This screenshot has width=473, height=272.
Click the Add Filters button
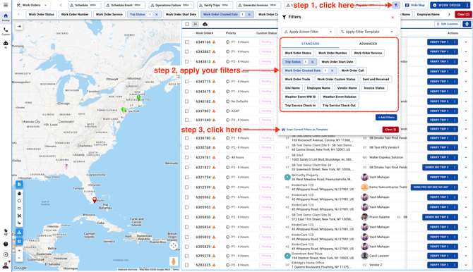pyautogui.click(x=386, y=117)
